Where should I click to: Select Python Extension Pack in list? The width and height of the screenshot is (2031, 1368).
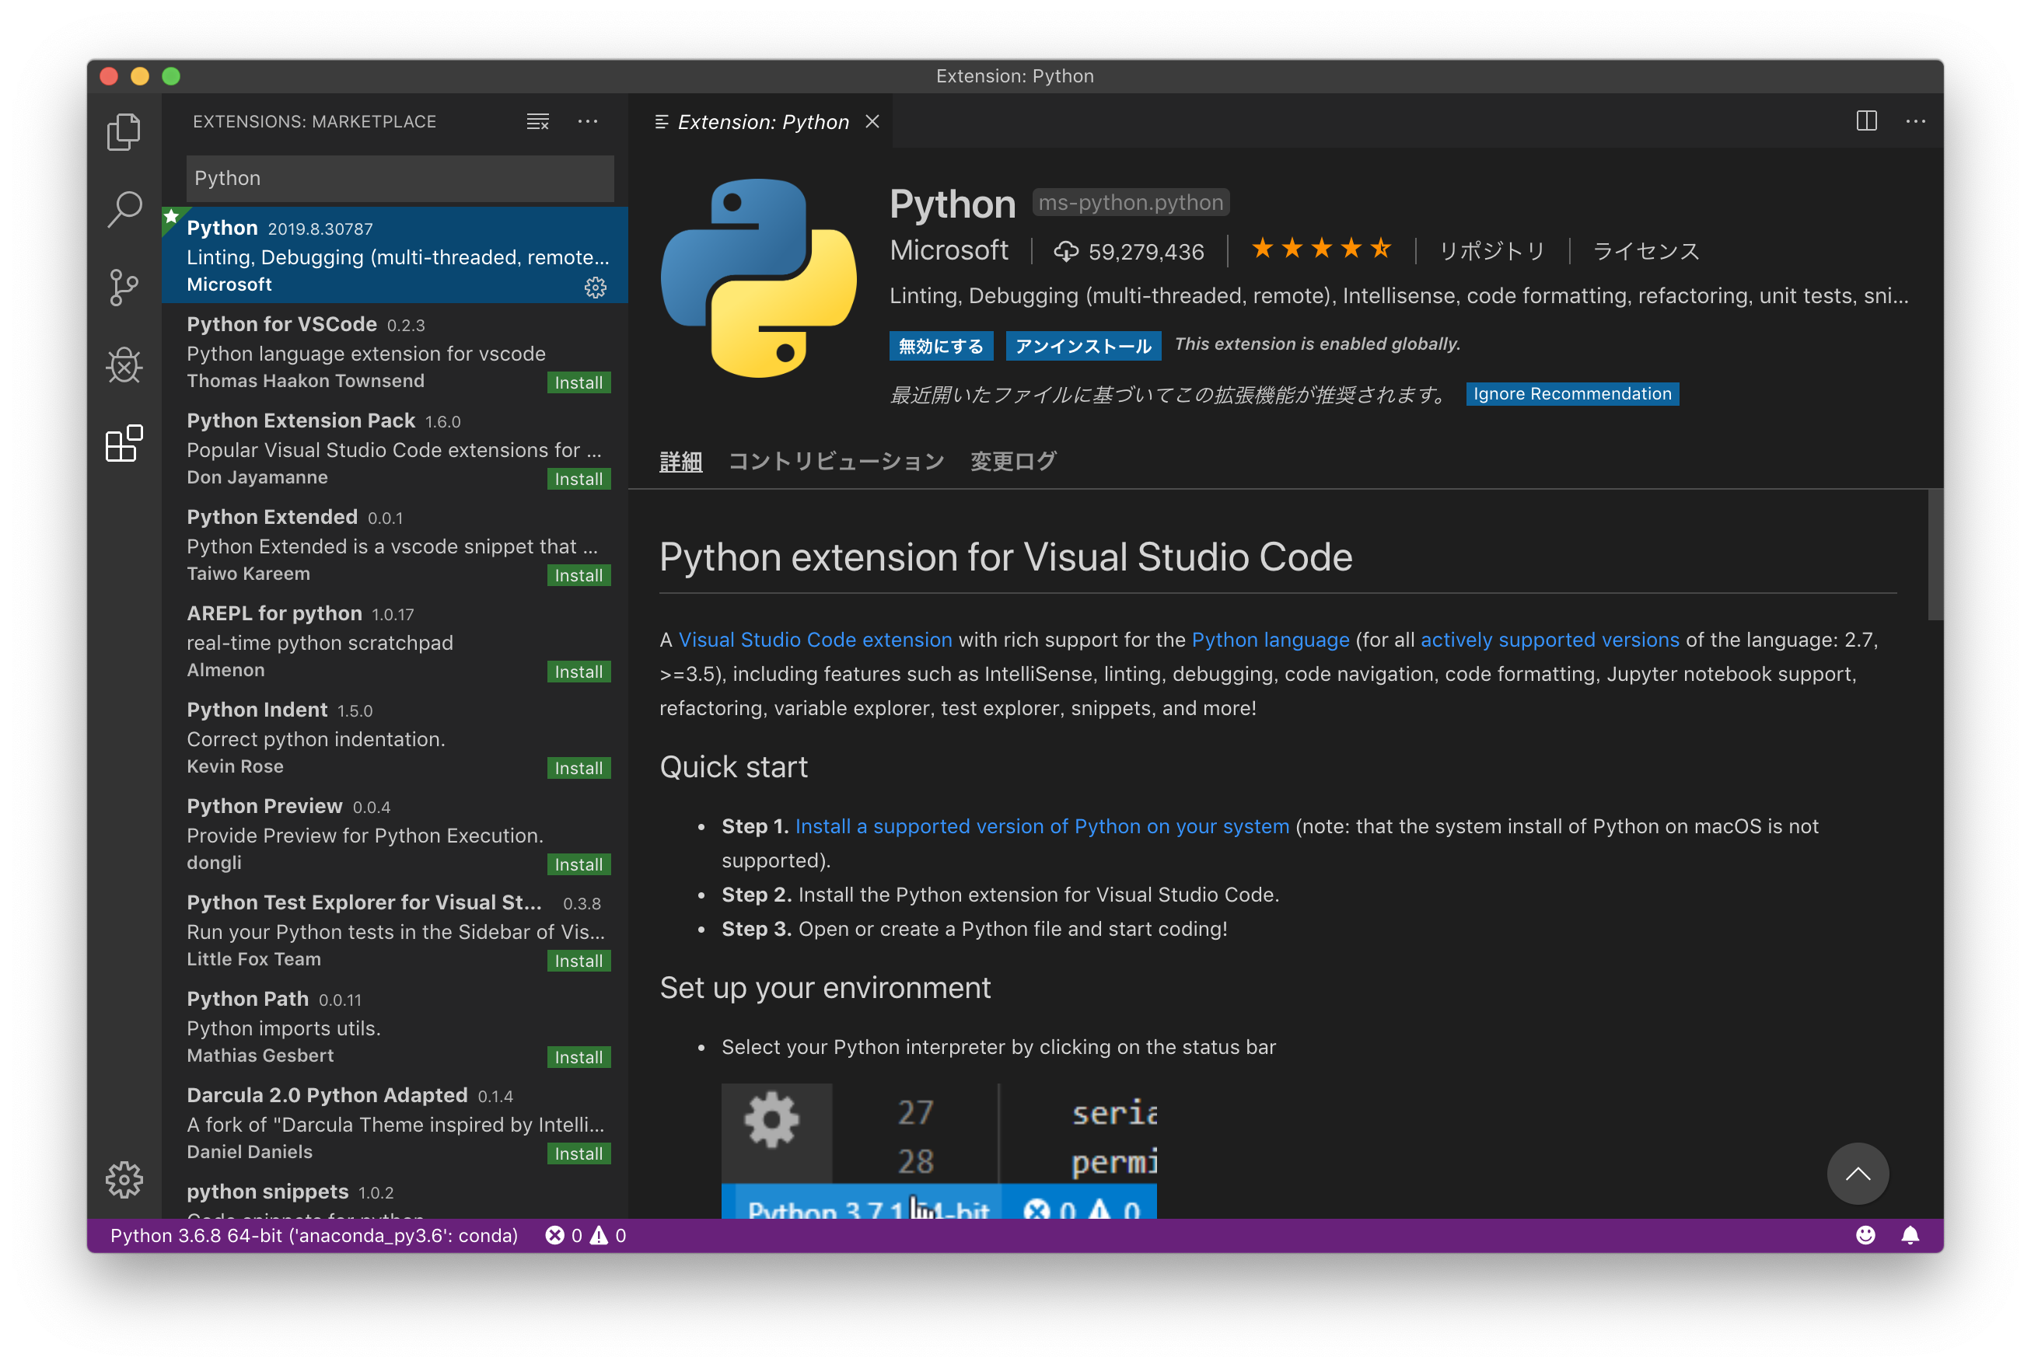394,448
